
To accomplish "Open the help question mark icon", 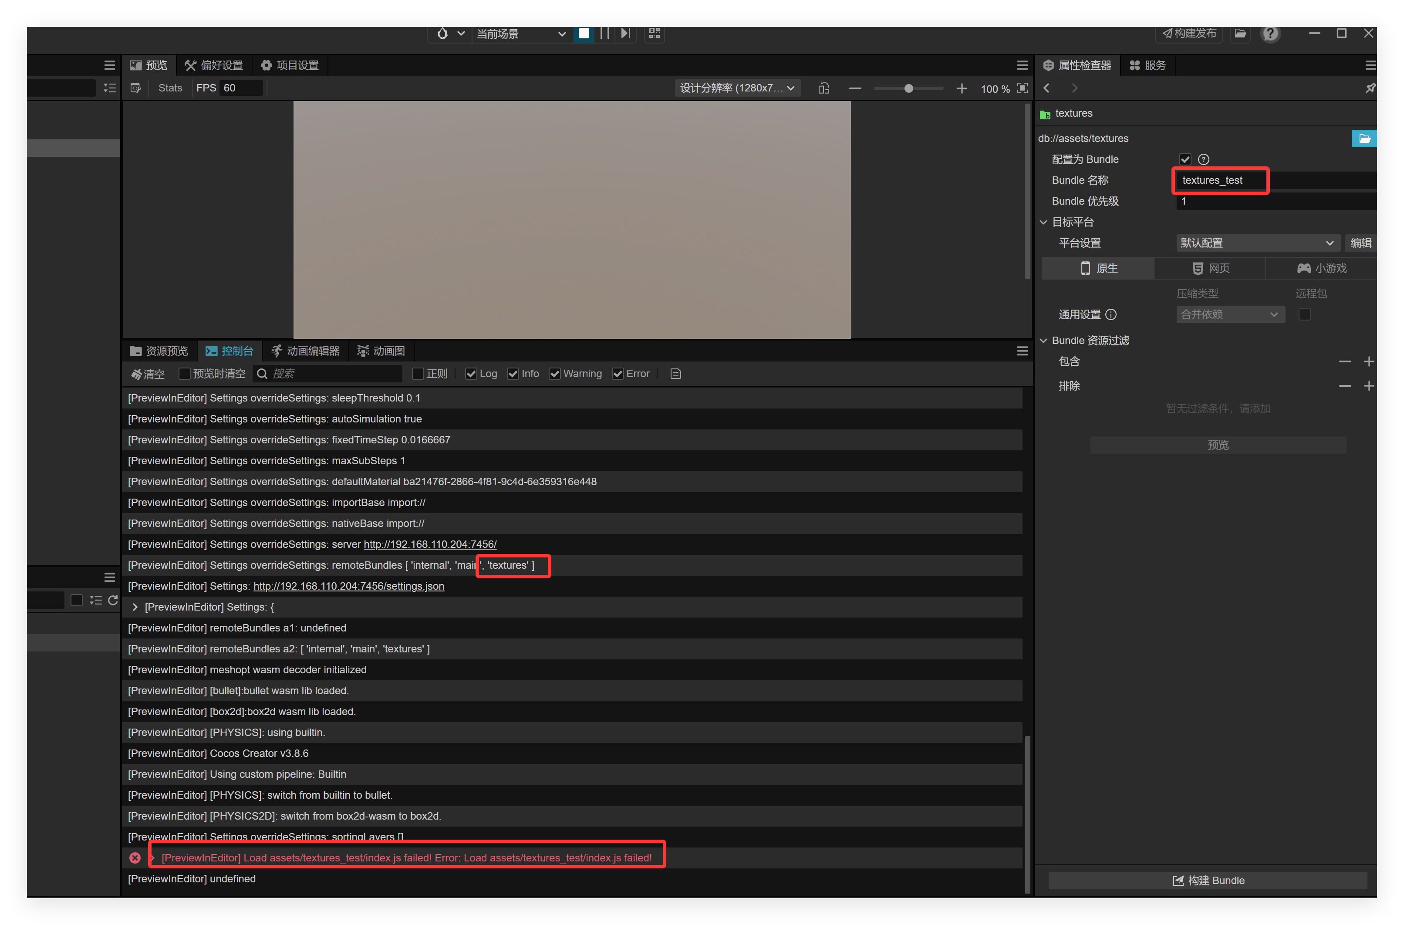I will [1270, 34].
